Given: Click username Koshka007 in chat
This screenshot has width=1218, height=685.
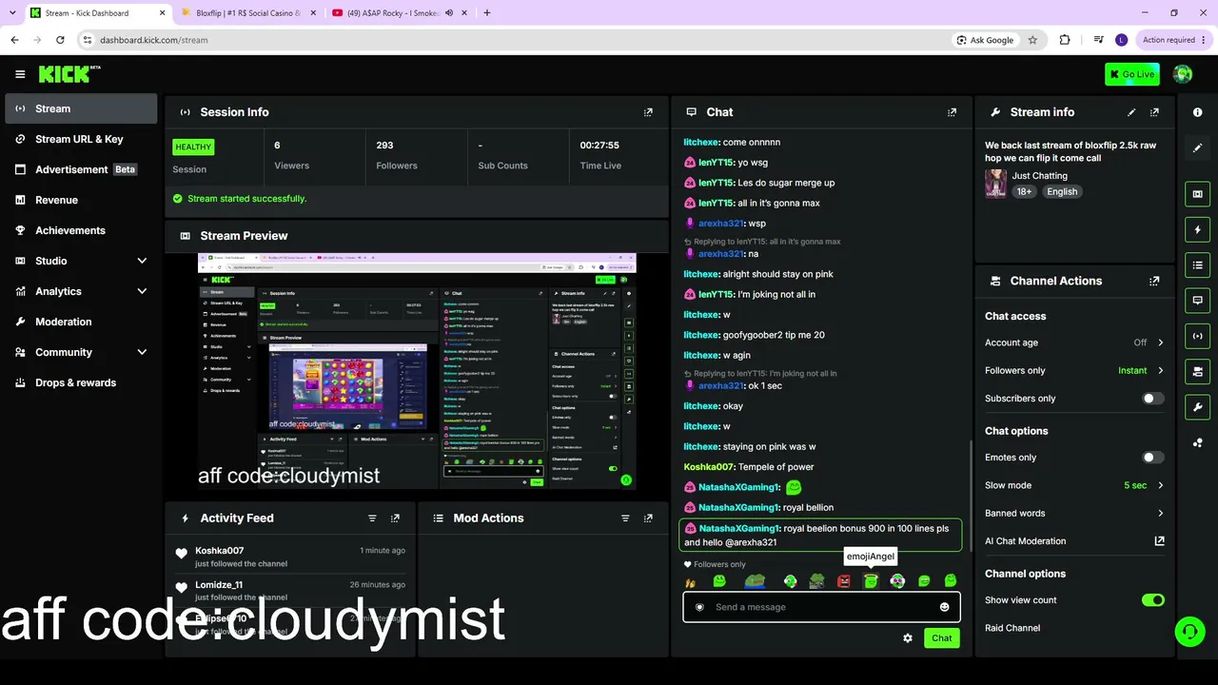Looking at the screenshot, I should click(x=709, y=467).
